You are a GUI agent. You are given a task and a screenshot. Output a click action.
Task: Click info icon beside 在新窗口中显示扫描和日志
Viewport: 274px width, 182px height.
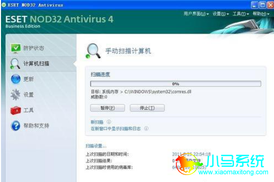(146, 129)
